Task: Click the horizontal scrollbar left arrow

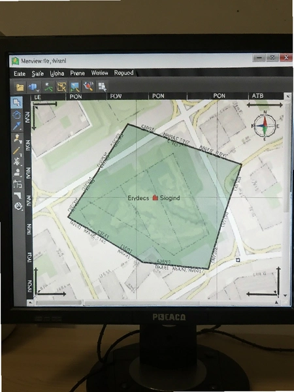Action: tap(30, 302)
